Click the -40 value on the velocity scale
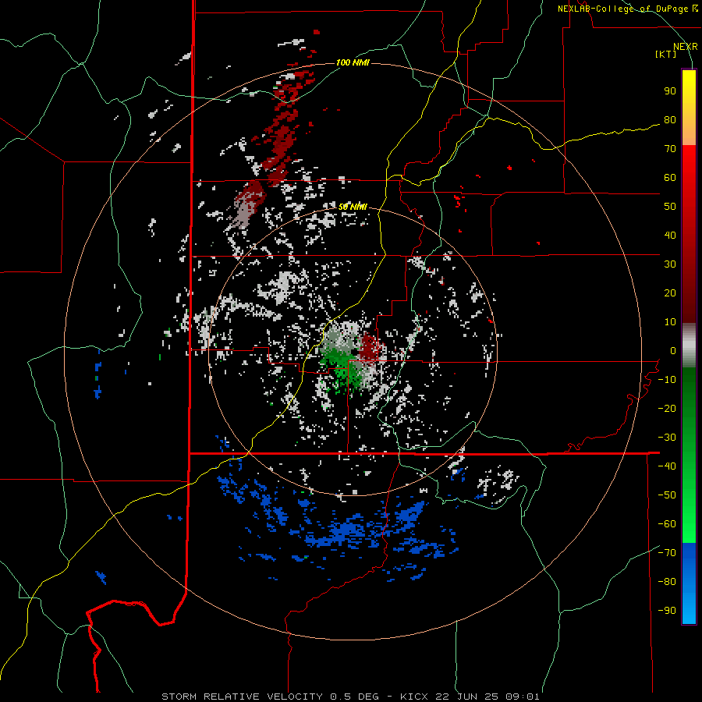This screenshot has width=702, height=702. click(667, 466)
